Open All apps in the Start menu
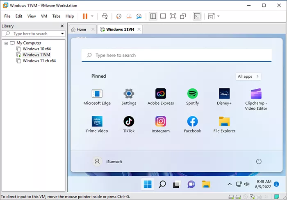The width and height of the screenshot is (287, 200). pyautogui.click(x=248, y=76)
